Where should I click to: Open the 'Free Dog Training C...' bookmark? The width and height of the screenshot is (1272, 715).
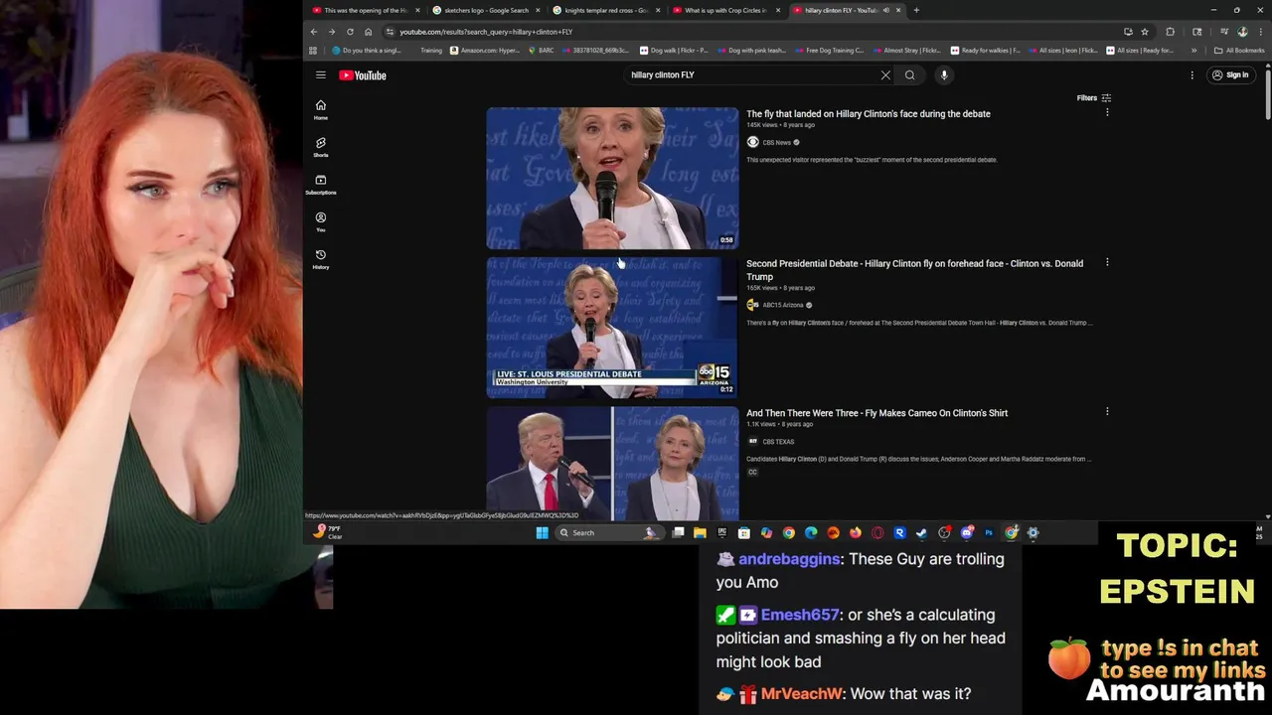829,51
